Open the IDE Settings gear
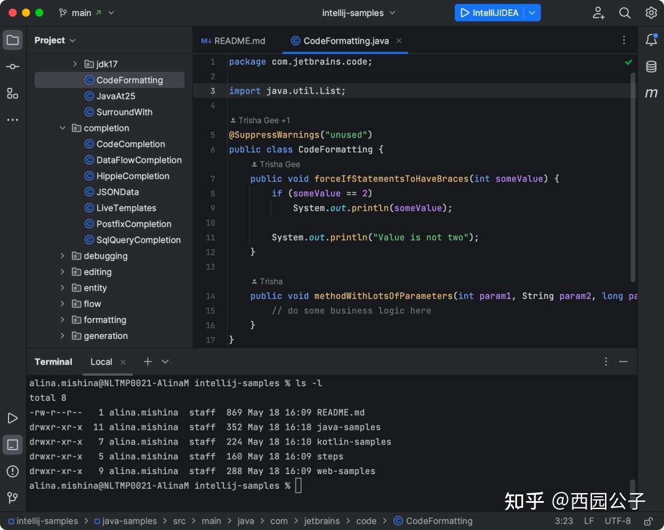Image resolution: width=664 pixels, height=530 pixels. (650, 12)
